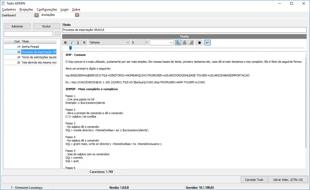Click the 'Ex.: imp LOJAO/DADOS' example line
Image resolution: width=310 pixels, height=190 pixels.
(135, 82)
